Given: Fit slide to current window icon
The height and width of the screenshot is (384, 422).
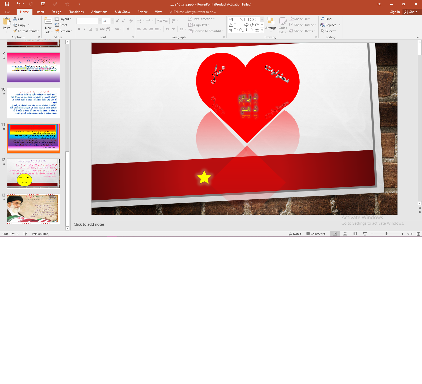Looking at the screenshot, I should [418, 234].
